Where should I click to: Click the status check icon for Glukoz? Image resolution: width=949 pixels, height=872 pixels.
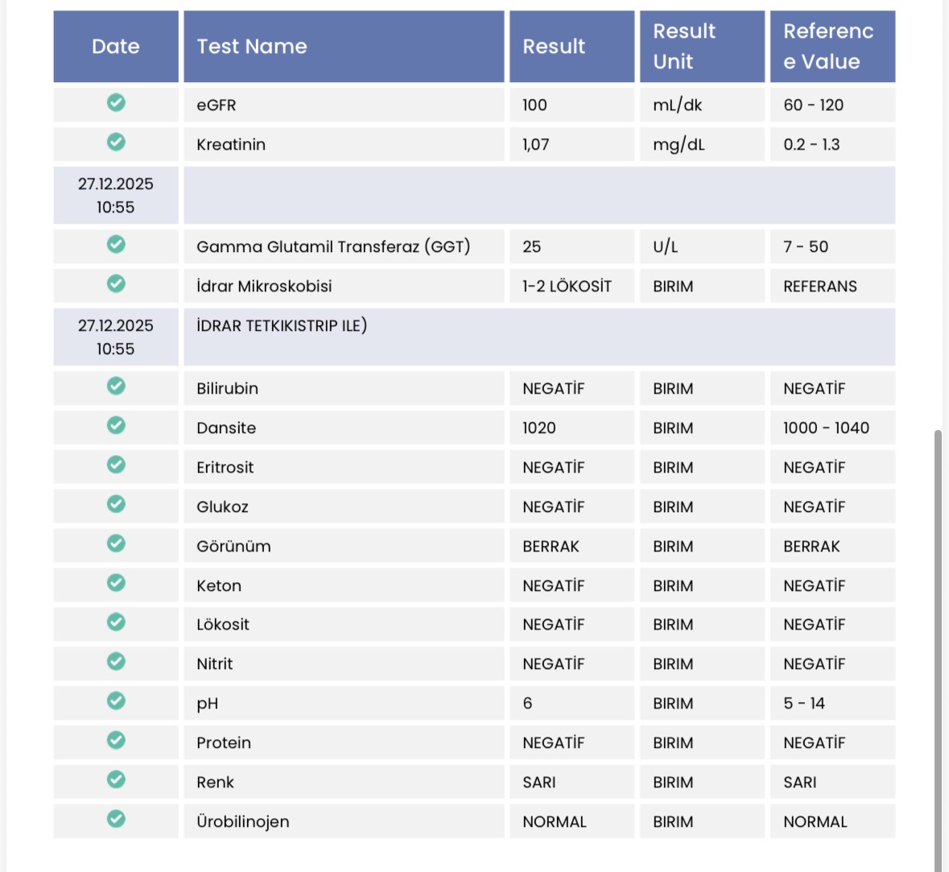(116, 504)
